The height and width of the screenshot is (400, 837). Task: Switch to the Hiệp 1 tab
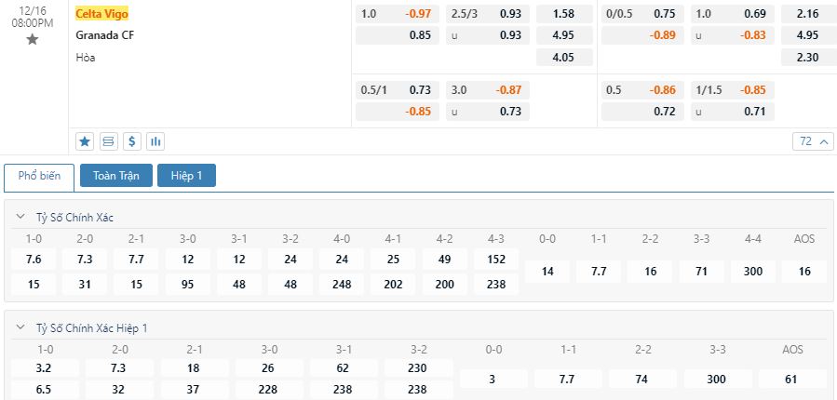coord(186,176)
